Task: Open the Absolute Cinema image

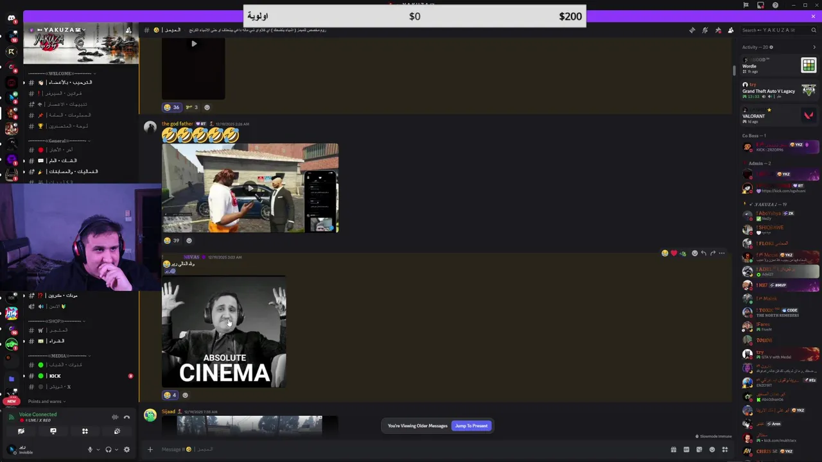Action: (223, 332)
